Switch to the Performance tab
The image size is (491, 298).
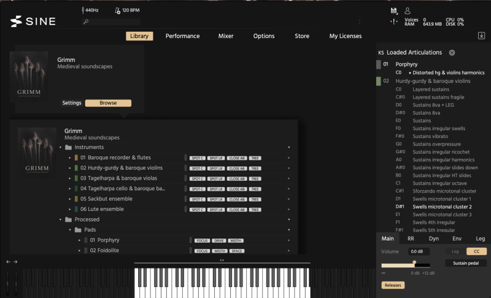click(x=182, y=36)
